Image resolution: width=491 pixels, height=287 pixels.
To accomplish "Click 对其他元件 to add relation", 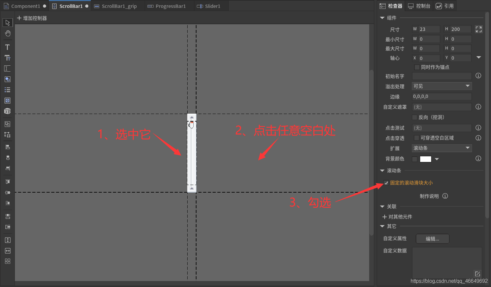I will point(397,217).
